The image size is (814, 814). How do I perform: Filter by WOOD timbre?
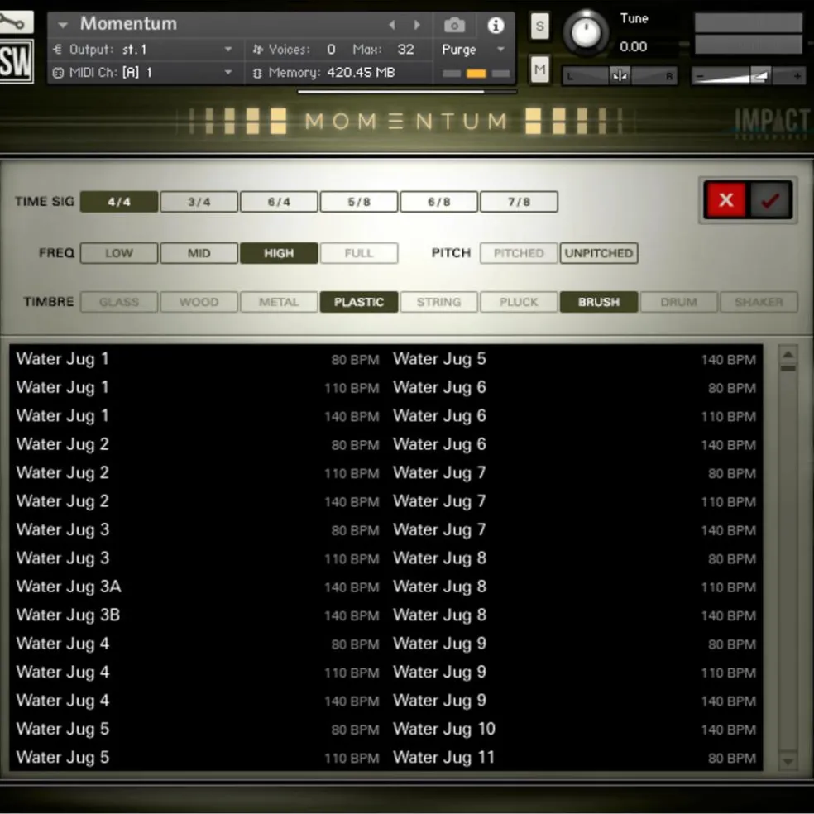tap(199, 302)
